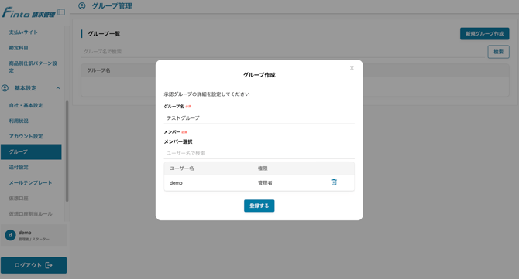
Task: Click 新規グループ作成 button
Action: click(x=485, y=34)
